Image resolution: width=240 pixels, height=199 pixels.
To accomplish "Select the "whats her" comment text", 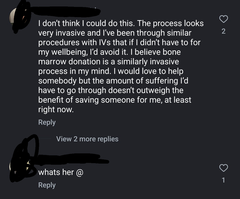I will [x=56, y=172].
